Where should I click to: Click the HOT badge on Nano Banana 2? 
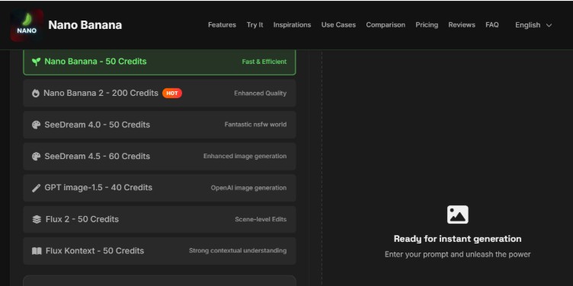point(172,93)
